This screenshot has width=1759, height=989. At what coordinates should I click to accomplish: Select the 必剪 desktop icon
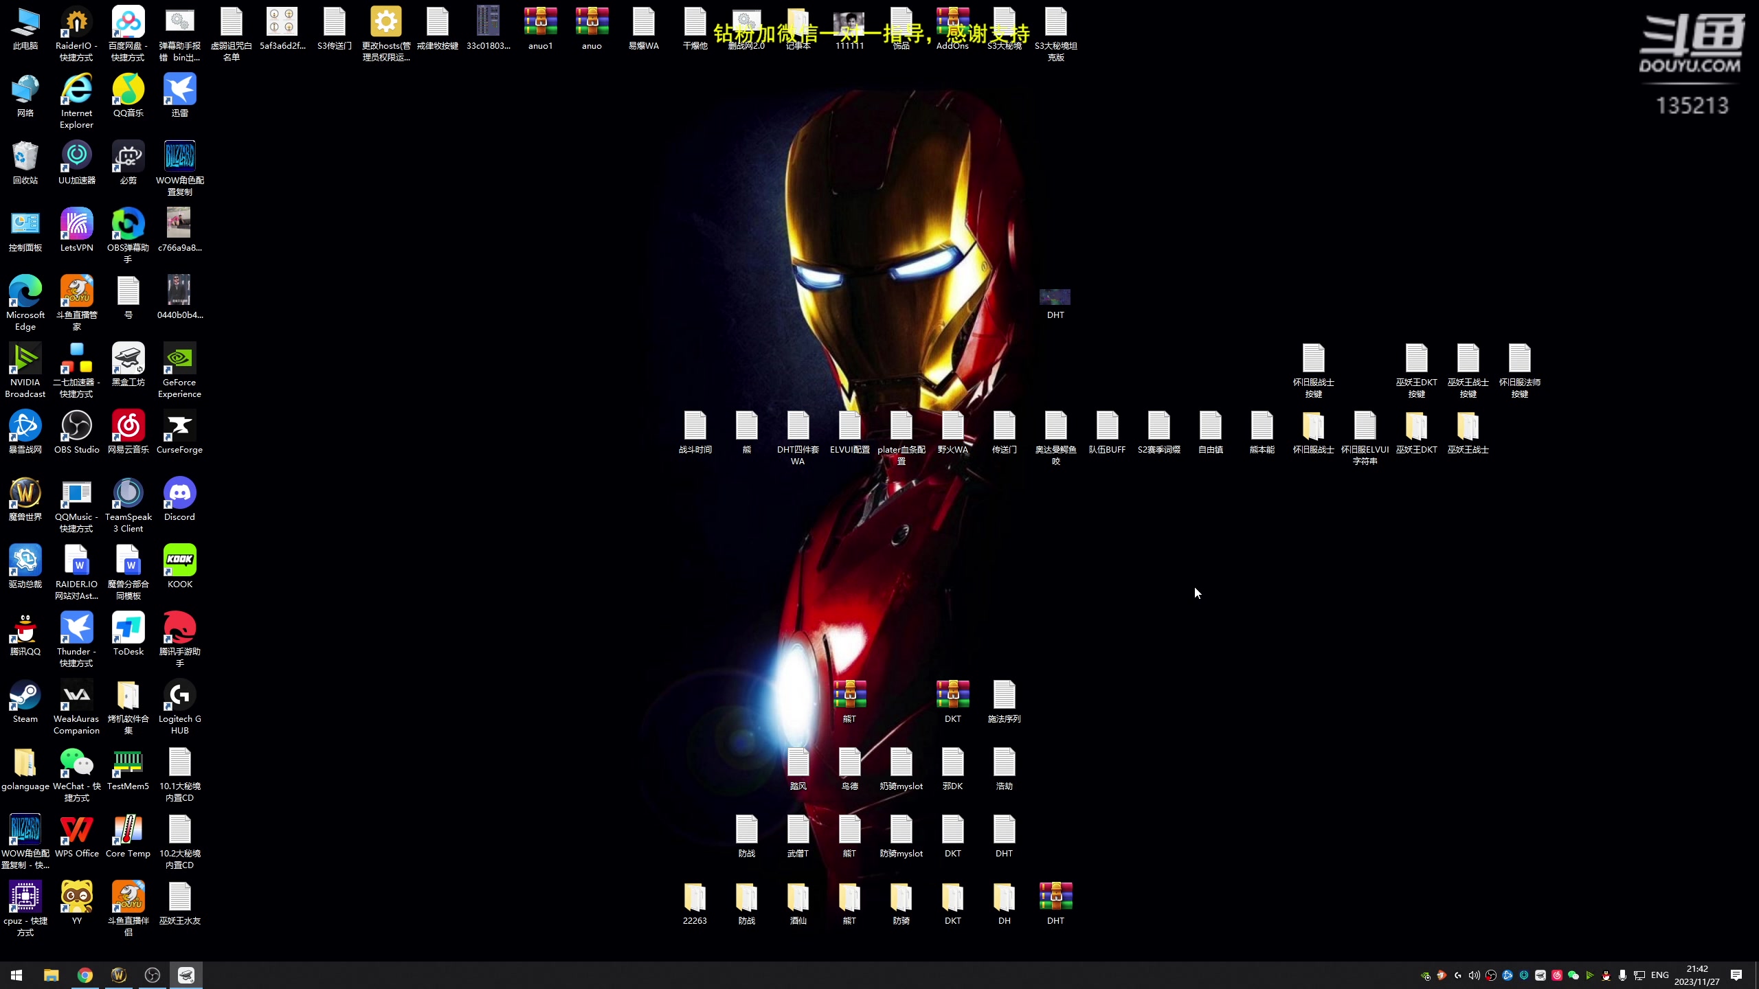click(128, 163)
